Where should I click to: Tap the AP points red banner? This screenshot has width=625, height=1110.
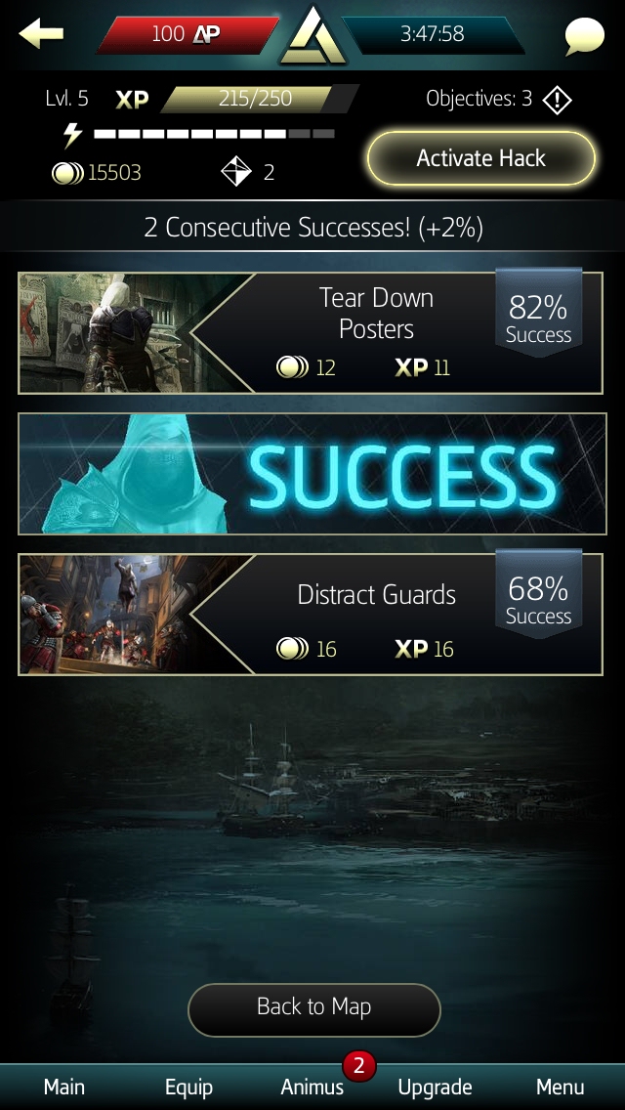188,34
